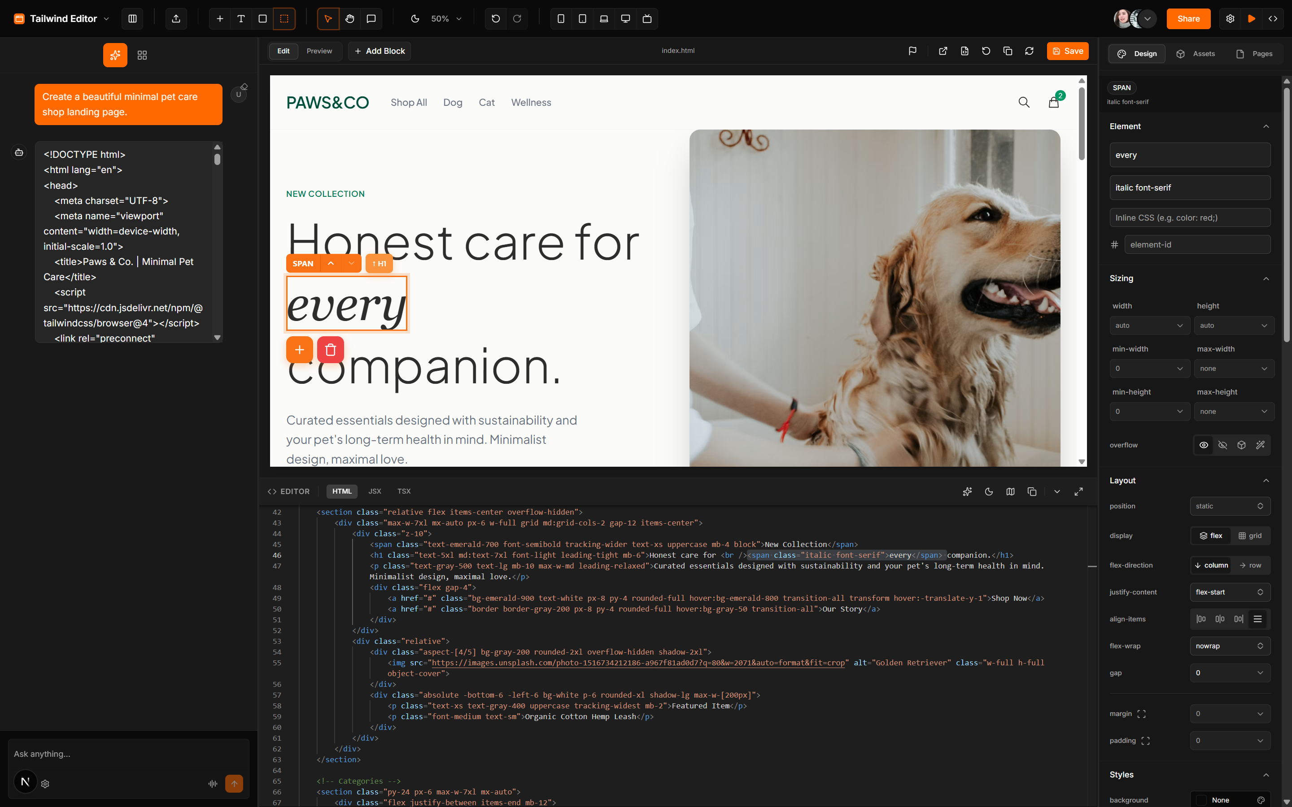Set overflow to visible with eye icon
1292x807 pixels.
(x=1204, y=445)
